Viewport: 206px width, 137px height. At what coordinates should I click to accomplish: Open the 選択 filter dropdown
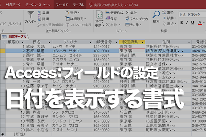coord(72,13)
